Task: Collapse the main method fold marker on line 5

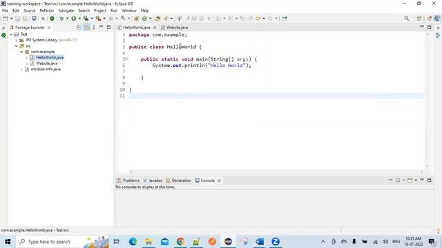Action: tap(127, 59)
